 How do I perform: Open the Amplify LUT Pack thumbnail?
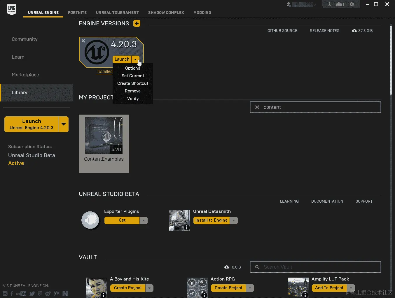[298, 288]
